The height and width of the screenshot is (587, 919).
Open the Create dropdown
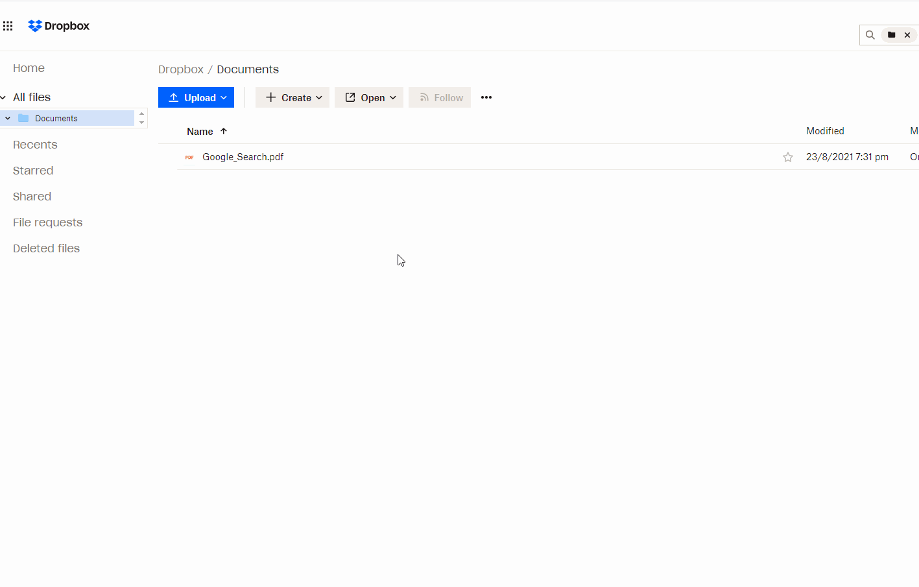[x=292, y=97]
